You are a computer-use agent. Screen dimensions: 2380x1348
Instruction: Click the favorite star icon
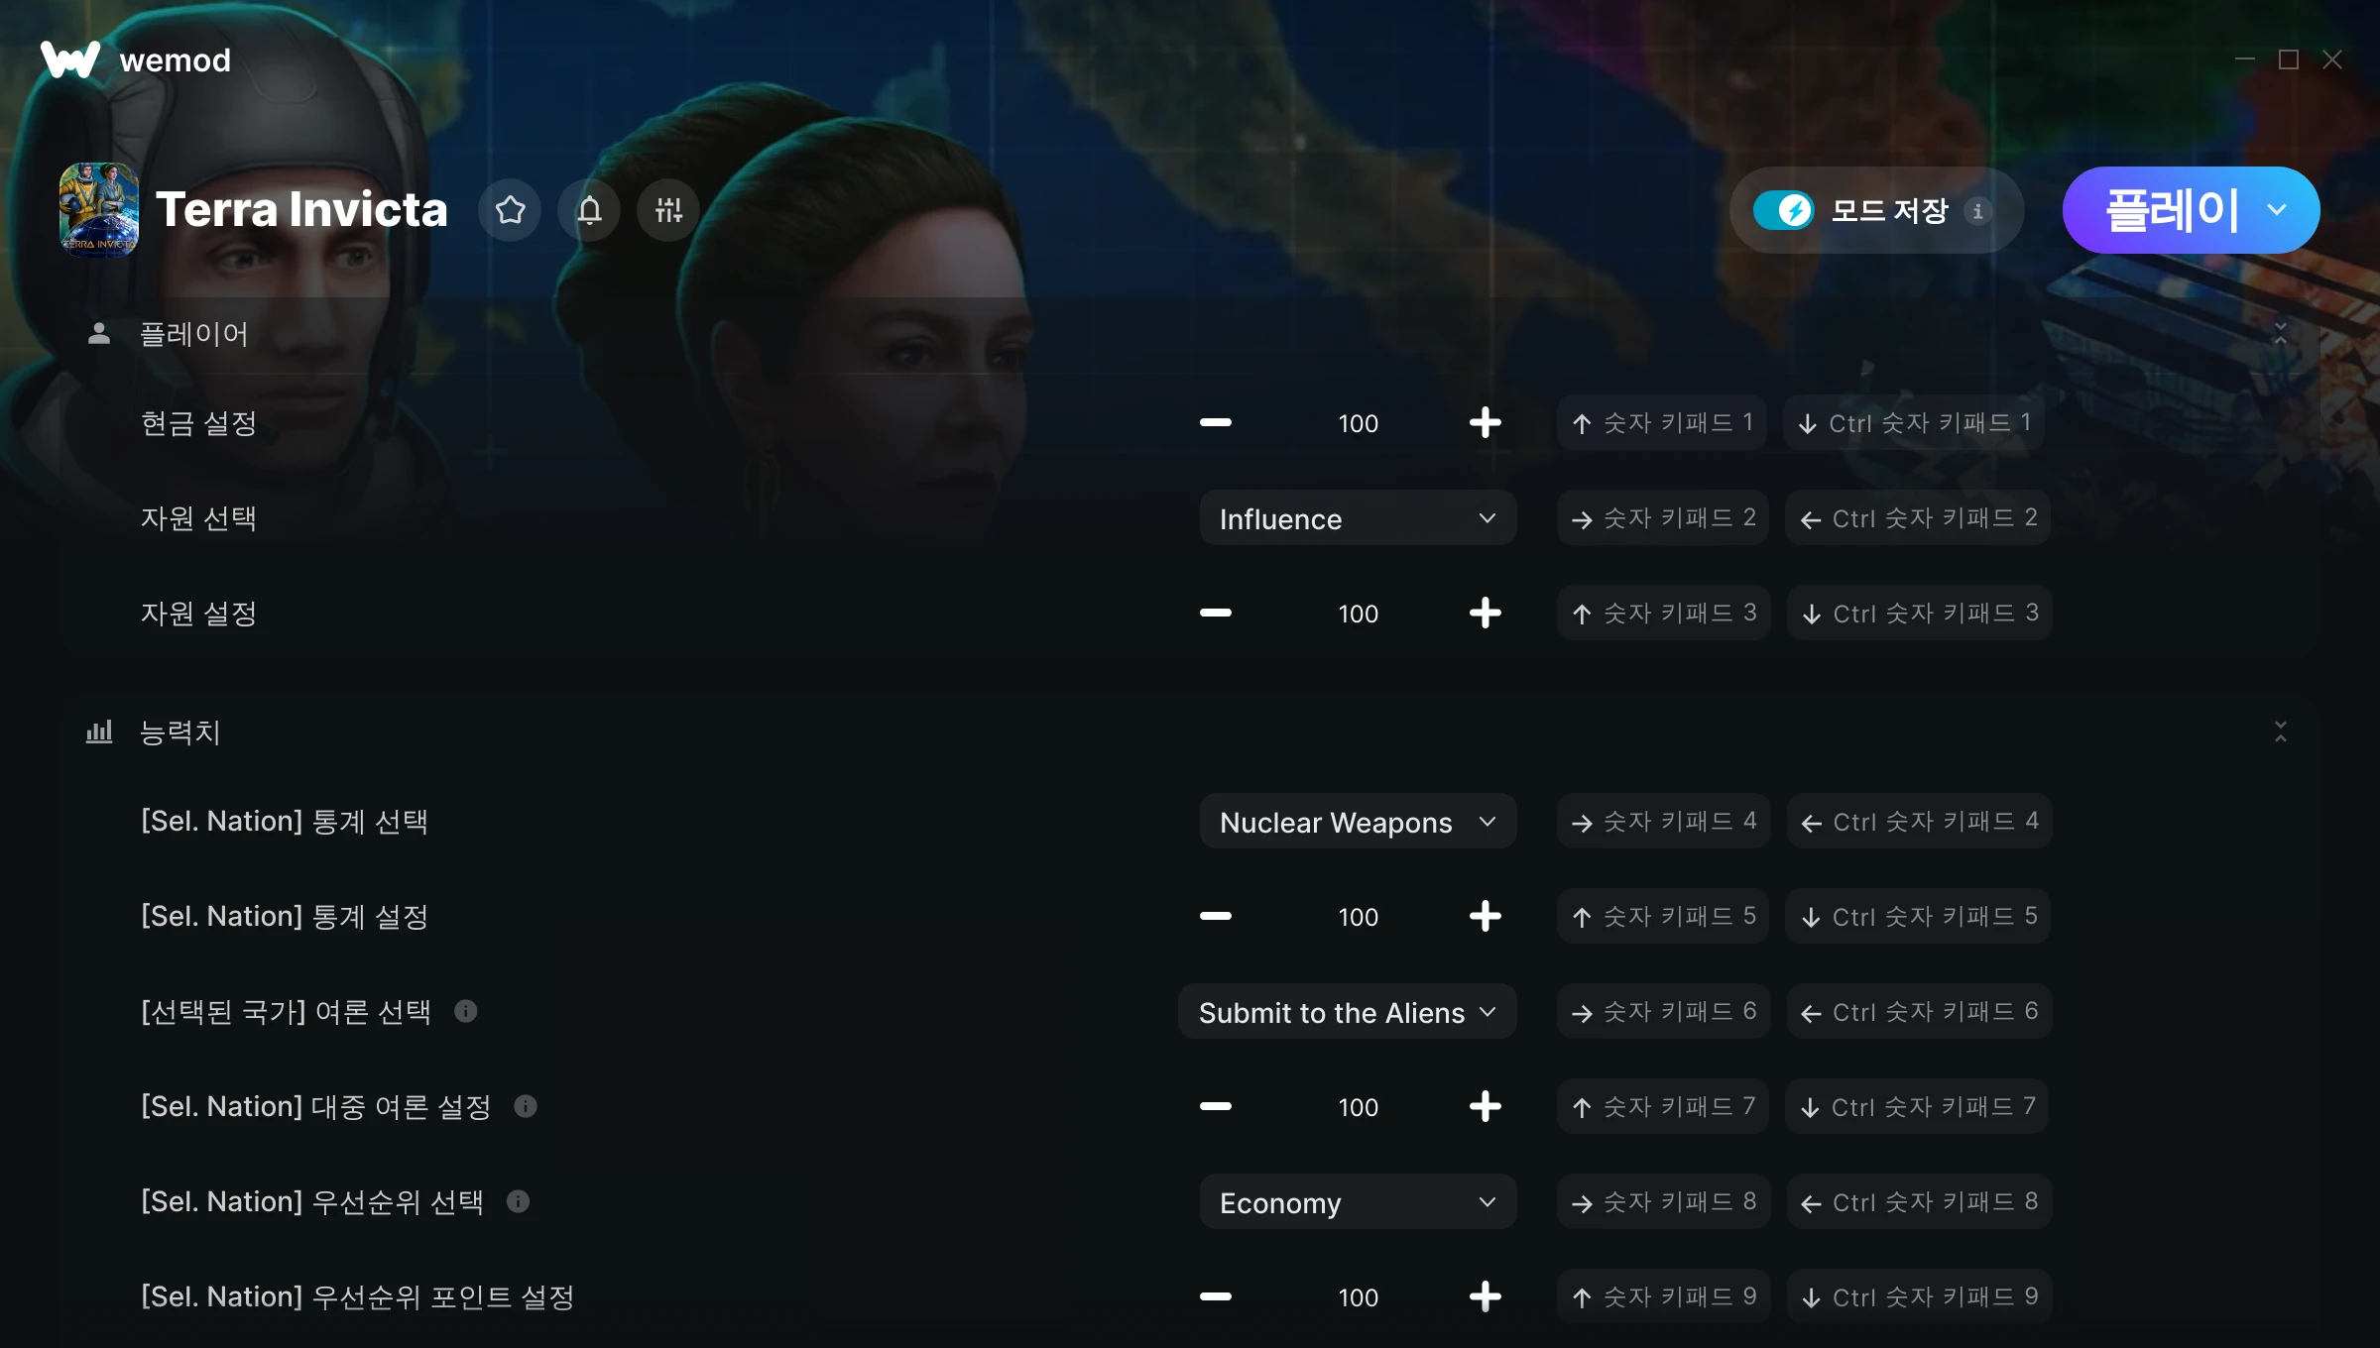pos(510,210)
